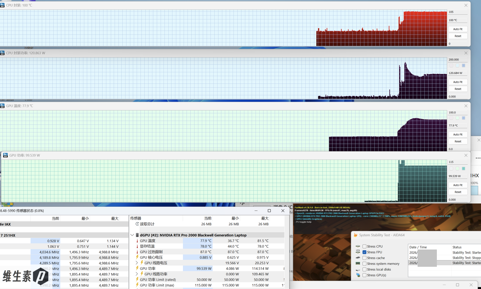Click the clock icon beside 读取总计

pos(137,224)
